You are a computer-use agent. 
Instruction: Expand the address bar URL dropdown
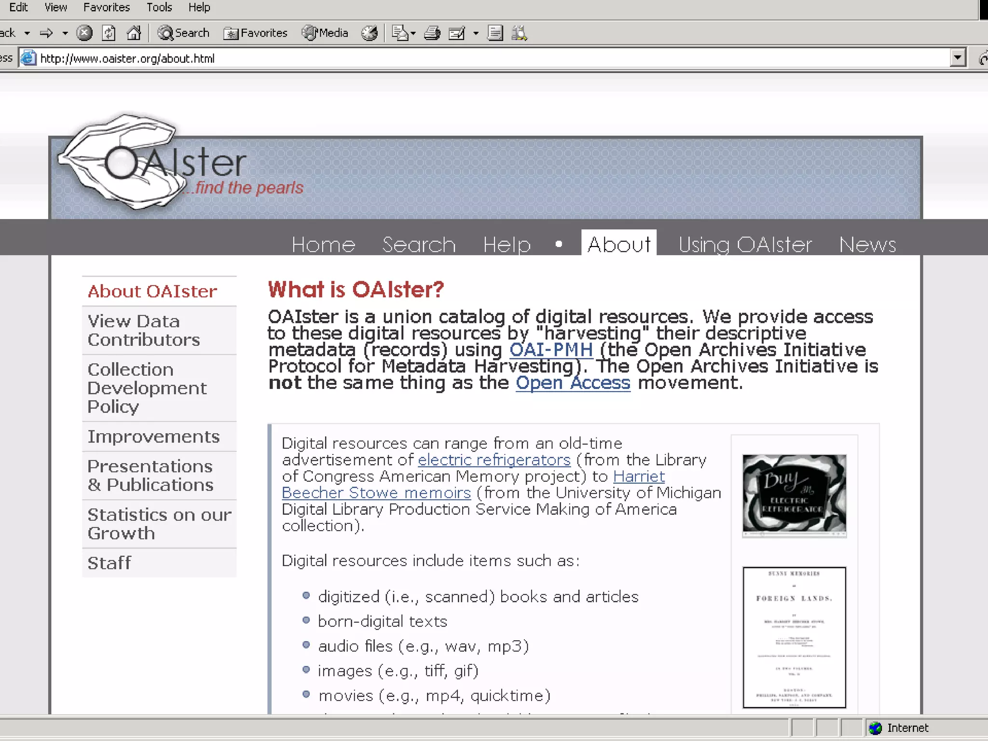point(958,58)
